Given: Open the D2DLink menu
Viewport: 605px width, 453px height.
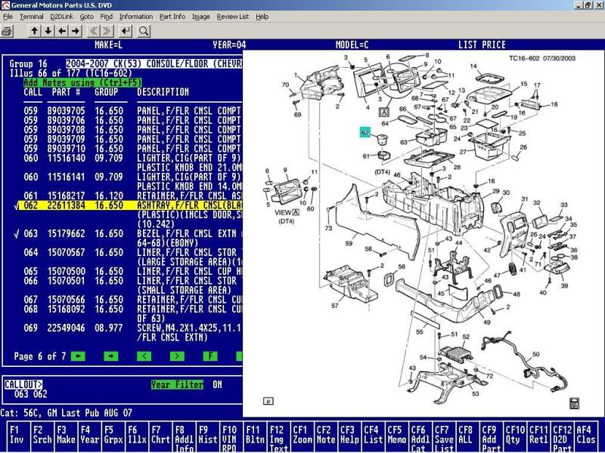Looking at the screenshot, I should tap(62, 17).
